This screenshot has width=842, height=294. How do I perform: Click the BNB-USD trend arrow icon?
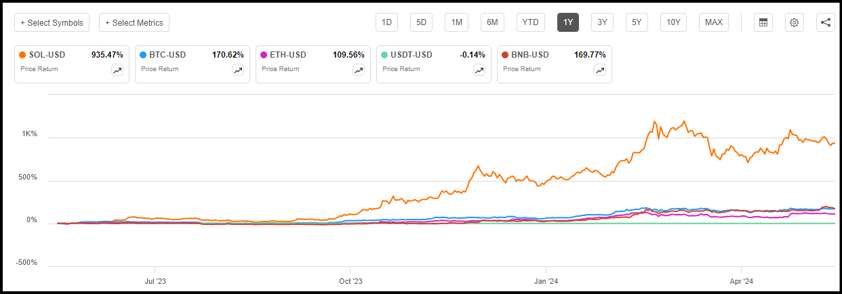coord(600,70)
